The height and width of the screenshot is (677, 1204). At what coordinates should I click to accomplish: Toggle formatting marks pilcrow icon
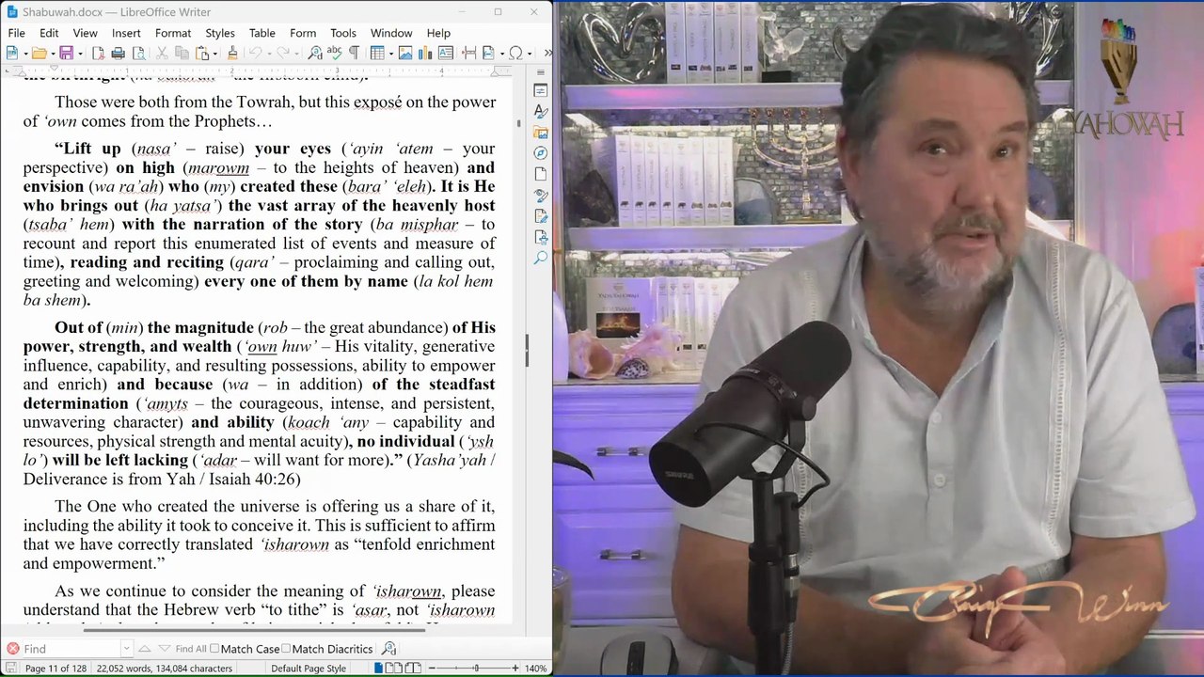coord(354,54)
